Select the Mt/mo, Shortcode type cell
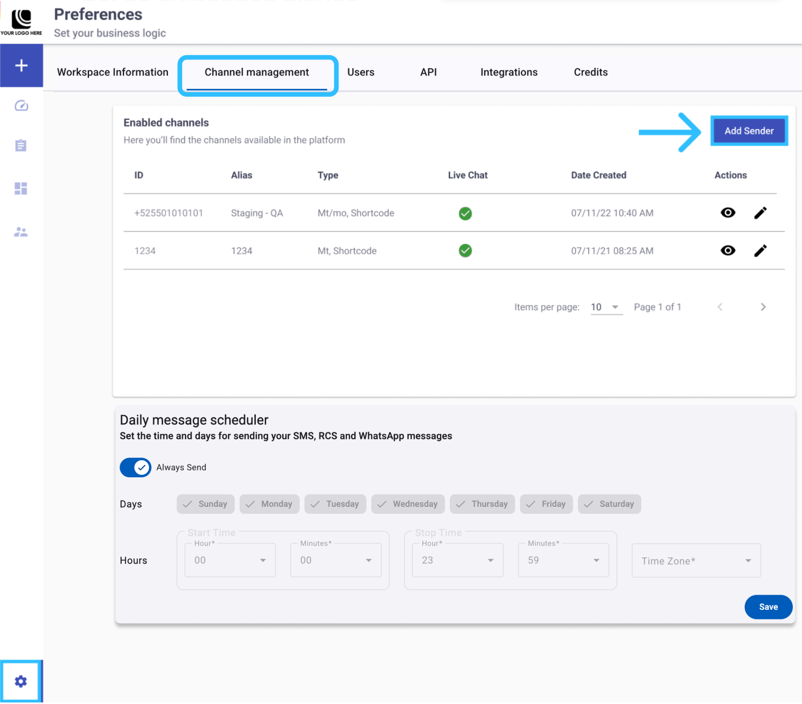This screenshot has width=802, height=704. pyautogui.click(x=356, y=213)
